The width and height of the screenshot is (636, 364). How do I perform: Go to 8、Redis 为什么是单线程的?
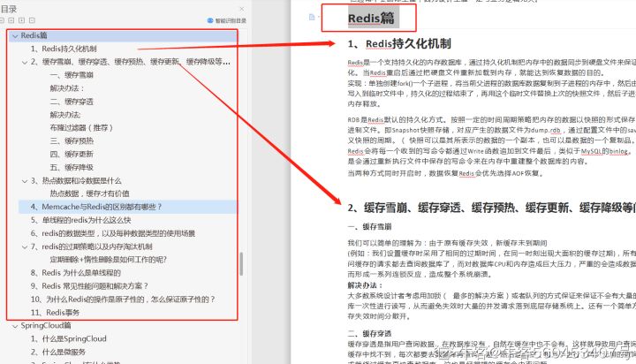click(x=75, y=273)
